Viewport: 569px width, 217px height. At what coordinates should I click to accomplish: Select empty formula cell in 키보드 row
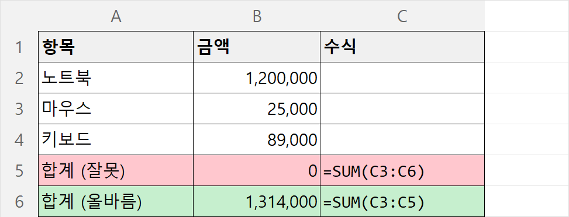tap(402, 139)
